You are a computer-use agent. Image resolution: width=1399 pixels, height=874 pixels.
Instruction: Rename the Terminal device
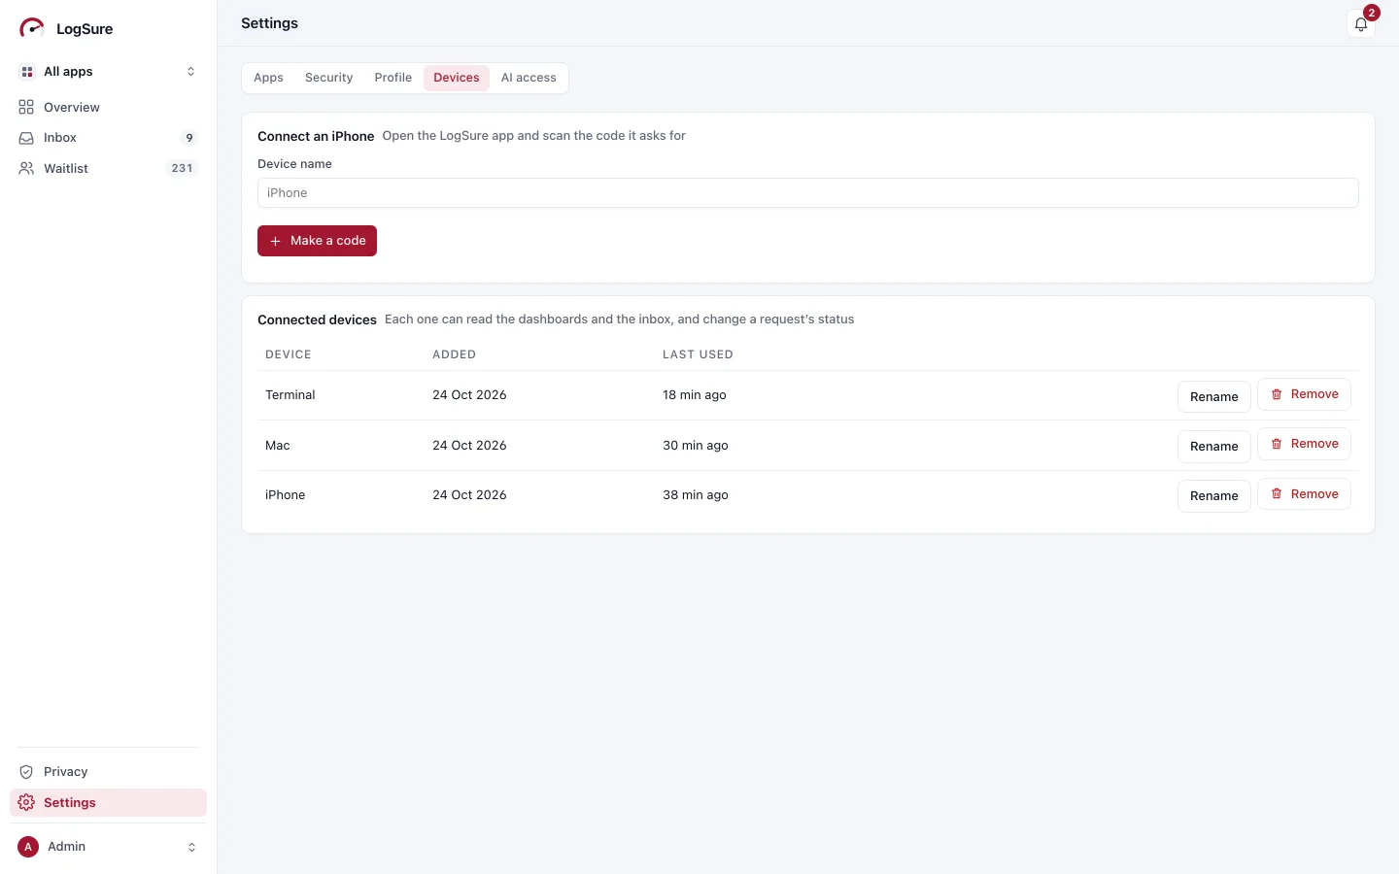click(x=1213, y=396)
